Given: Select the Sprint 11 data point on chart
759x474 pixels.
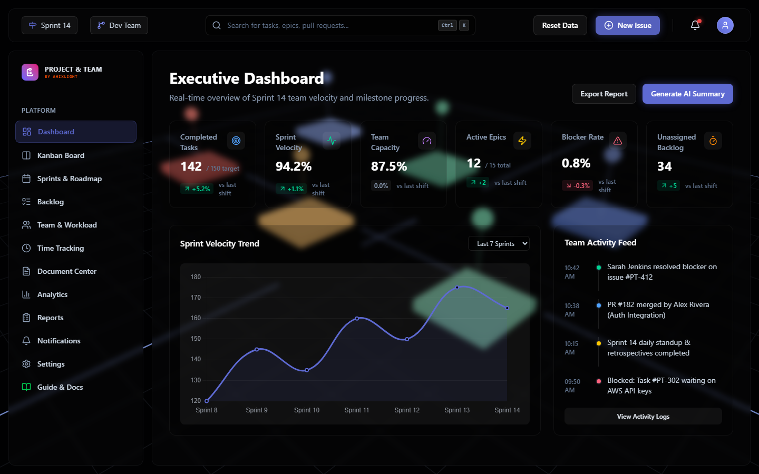Looking at the screenshot, I should (x=357, y=318).
